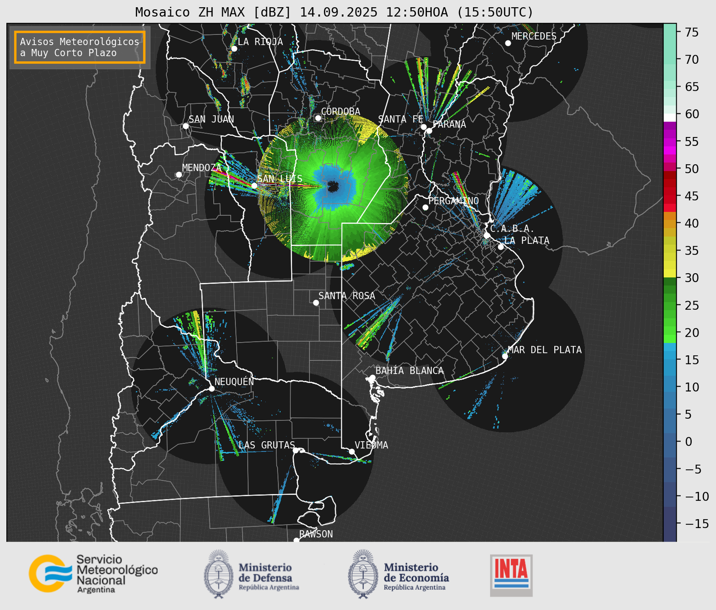Click the SANTA ROSA label text
The height and width of the screenshot is (610, 716).
347,296
